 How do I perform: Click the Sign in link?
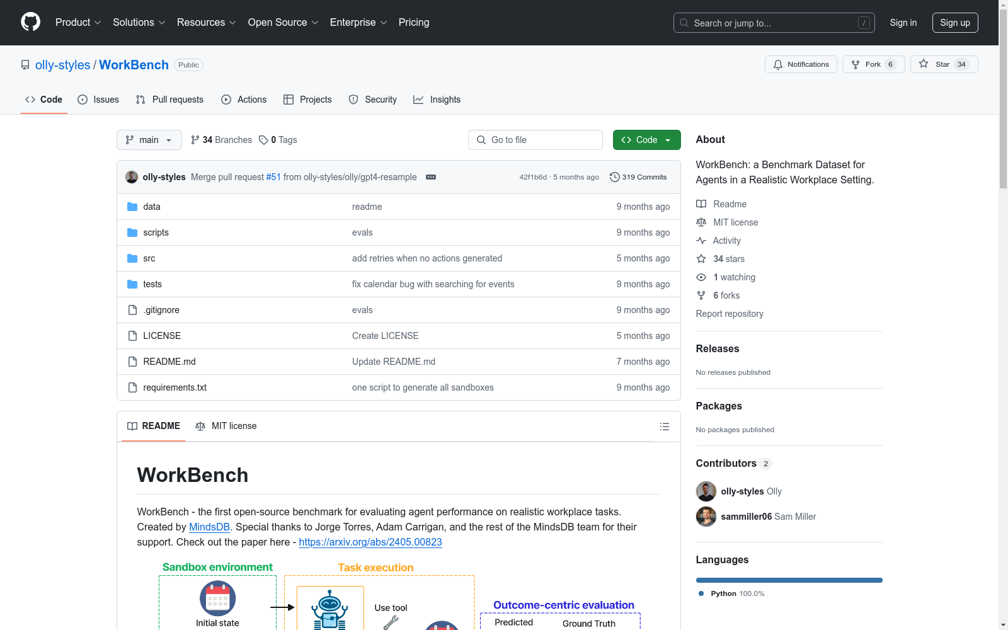(903, 23)
